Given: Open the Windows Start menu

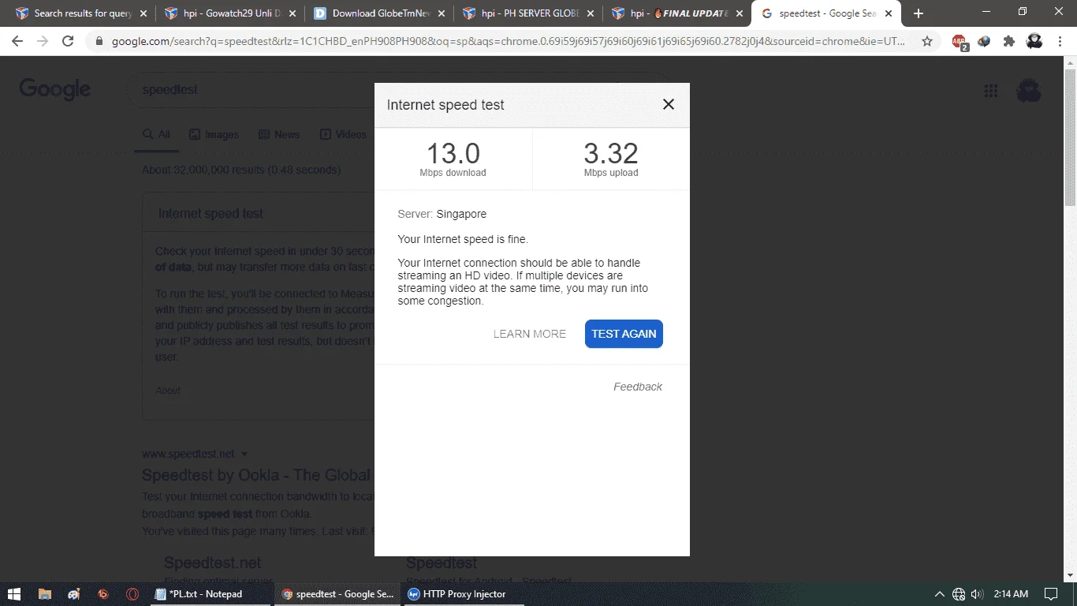Looking at the screenshot, I should tap(13, 594).
